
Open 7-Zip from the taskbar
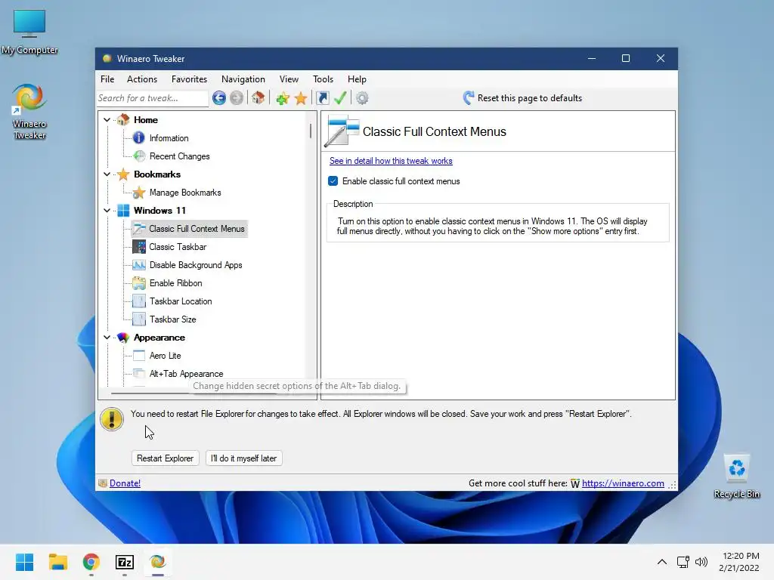pyautogui.click(x=125, y=562)
